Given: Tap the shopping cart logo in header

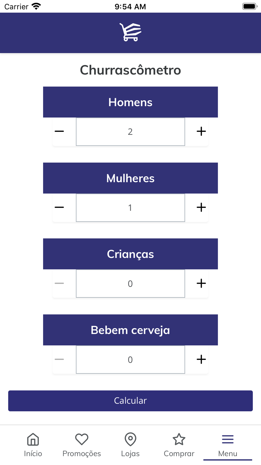Looking at the screenshot, I should click(x=130, y=32).
